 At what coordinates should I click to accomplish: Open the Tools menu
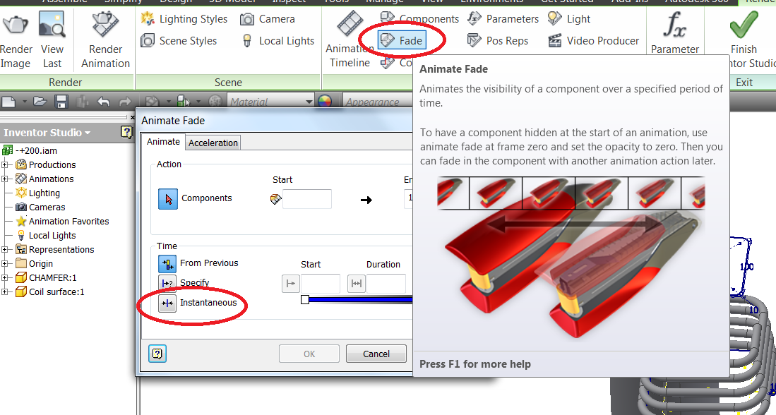(335, 1)
